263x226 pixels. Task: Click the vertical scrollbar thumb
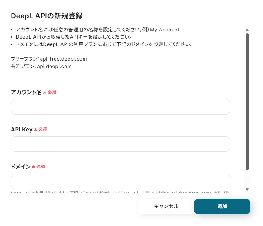click(x=247, y=101)
